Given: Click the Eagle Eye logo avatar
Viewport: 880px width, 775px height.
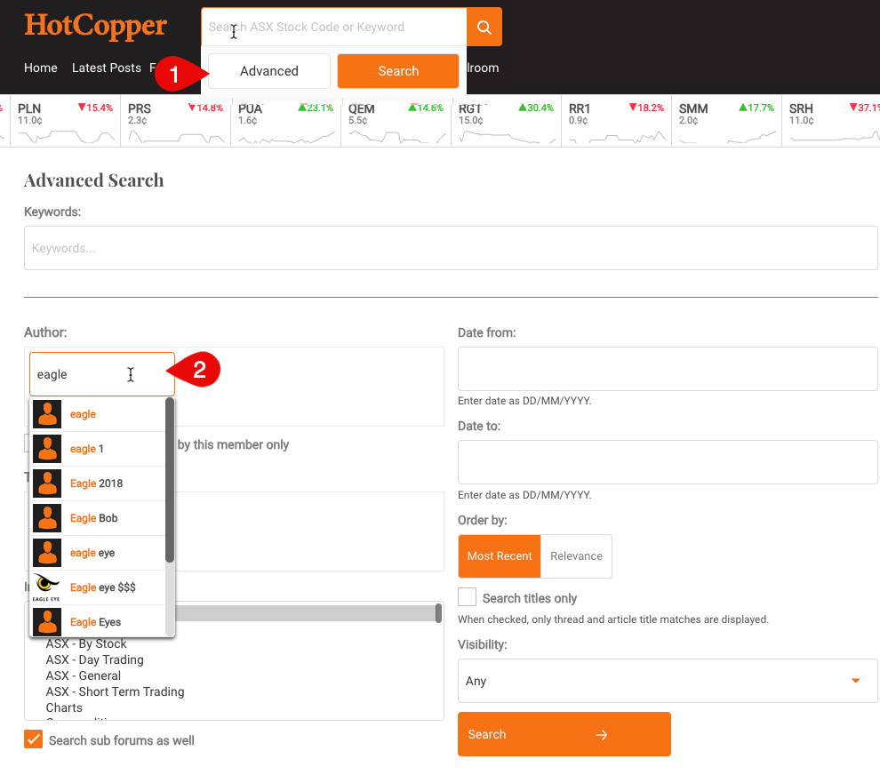Looking at the screenshot, I should (x=47, y=587).
